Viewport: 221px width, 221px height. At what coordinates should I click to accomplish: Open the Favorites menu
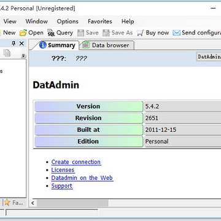click(x=100, y=21)
